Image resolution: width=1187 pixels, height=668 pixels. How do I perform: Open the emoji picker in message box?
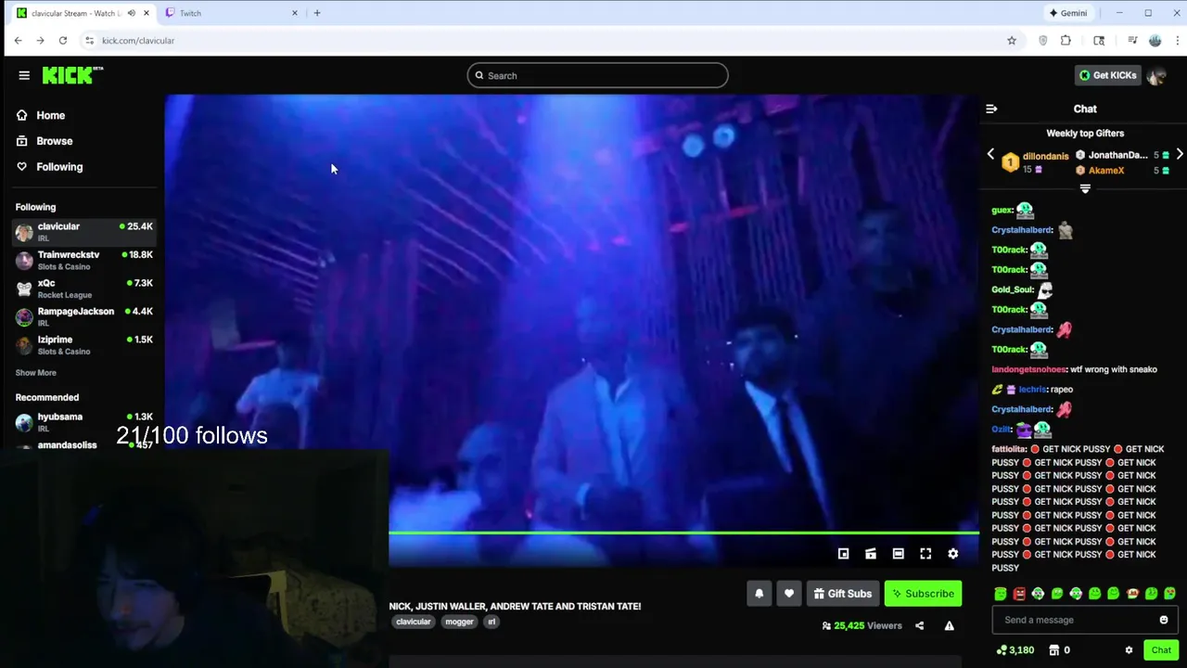(1164, 620)
